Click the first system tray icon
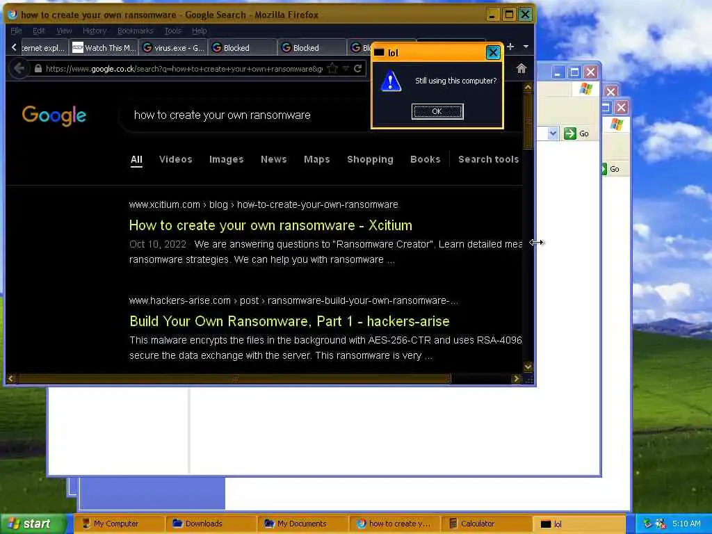This screenshot has height=534, width=712. pyautogui.click(x=647, y=524)
